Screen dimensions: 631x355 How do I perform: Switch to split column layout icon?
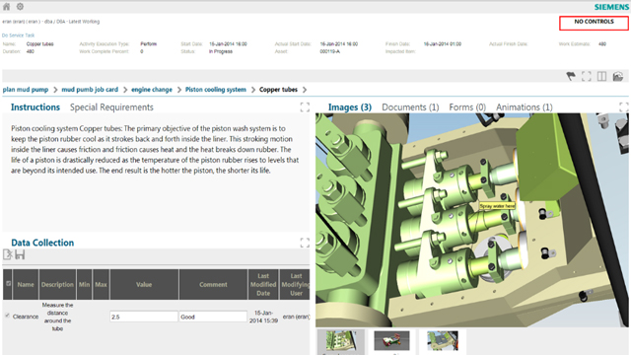[x=601, y=76]
